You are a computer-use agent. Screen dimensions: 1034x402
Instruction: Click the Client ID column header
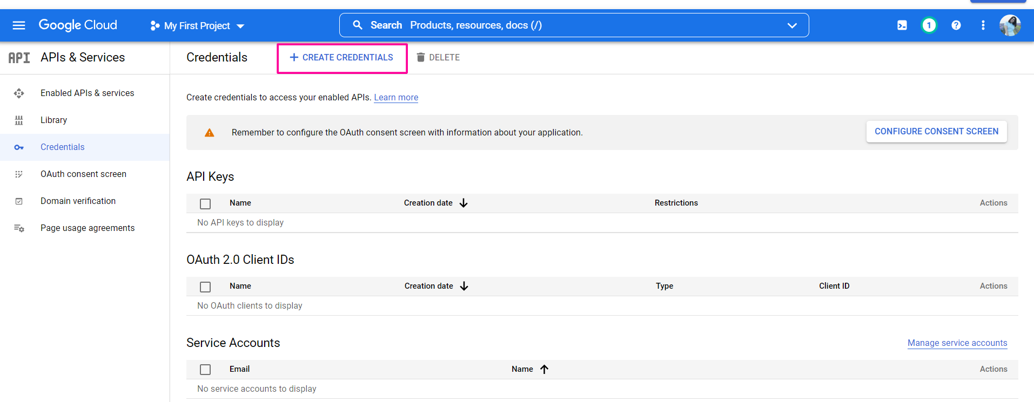tap(834, 286)
